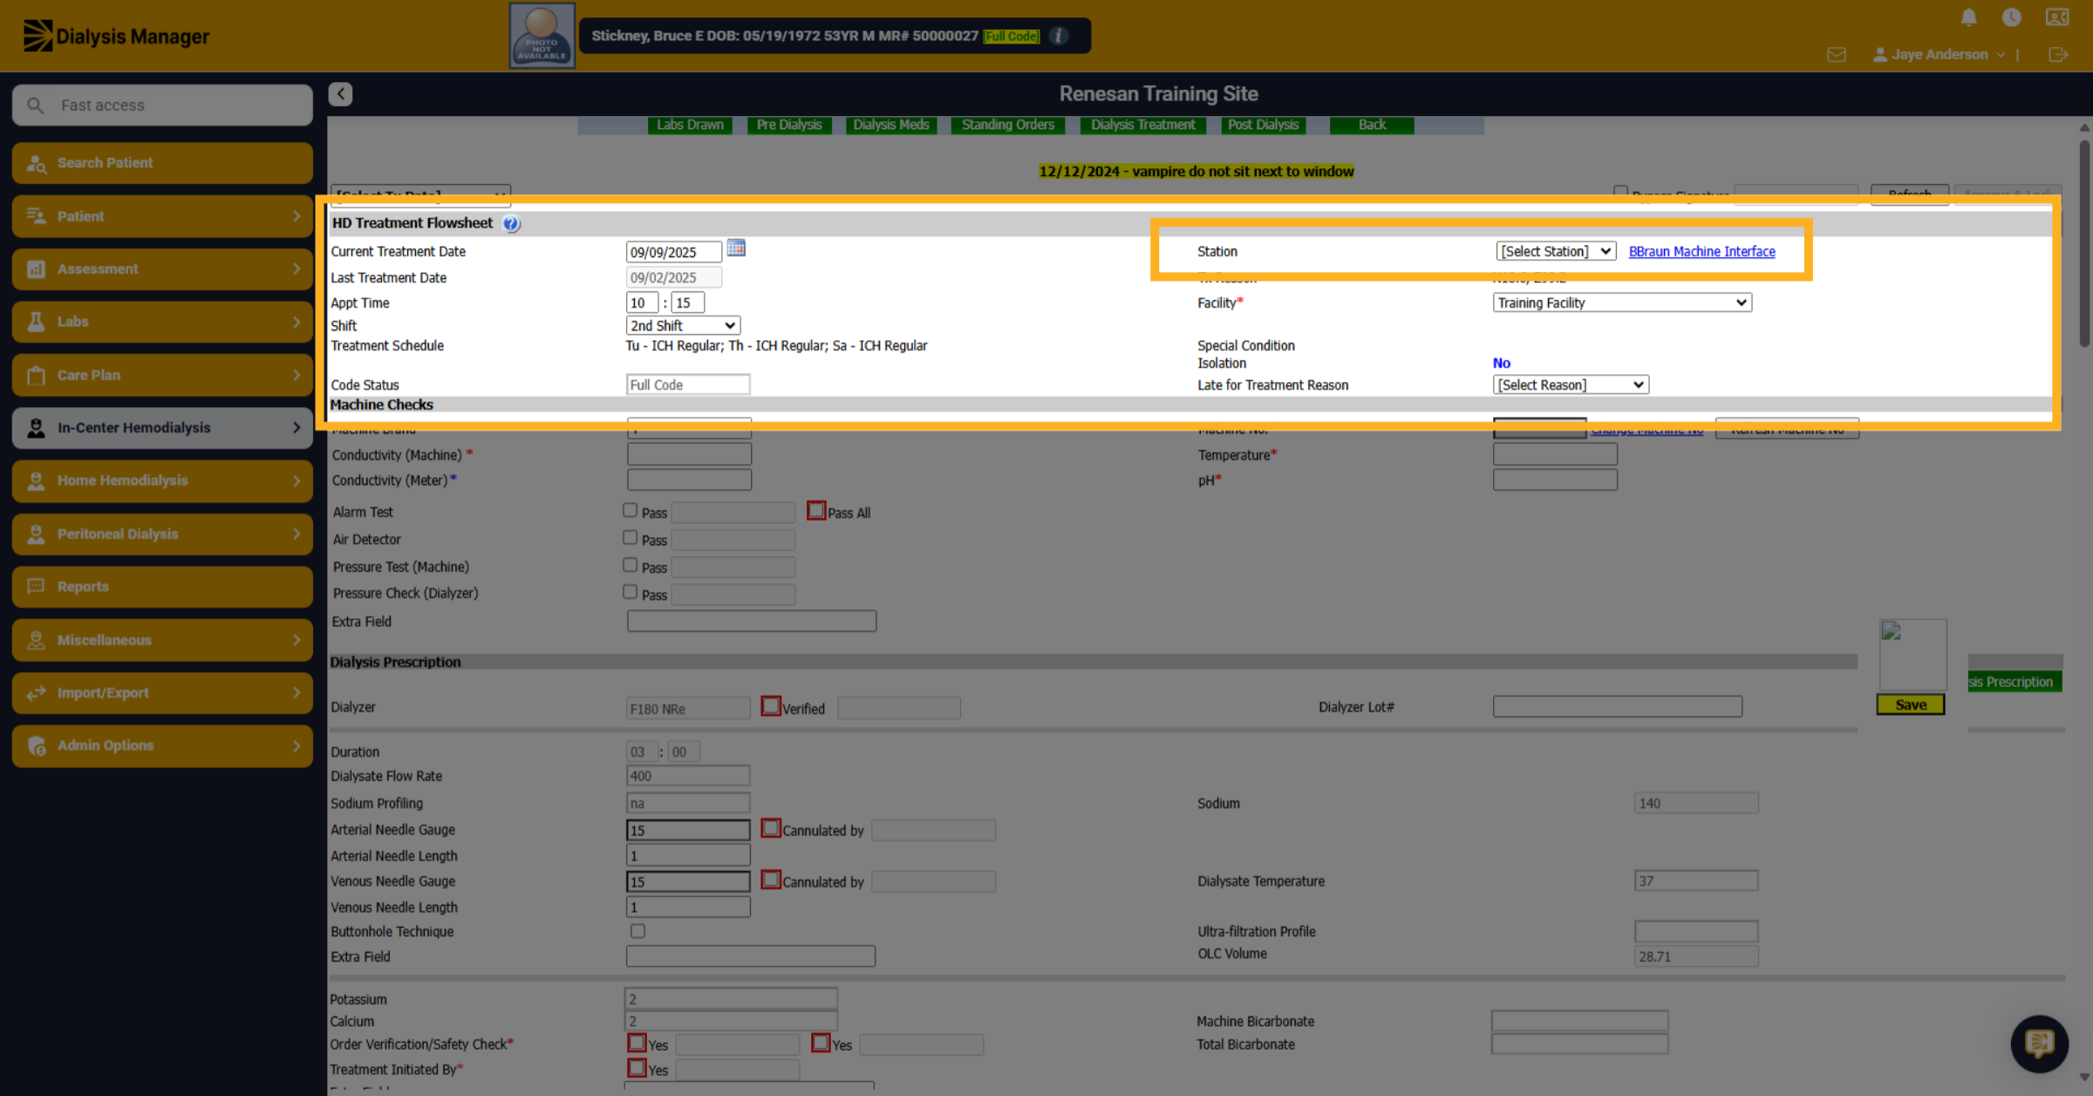This screenshot has height=1096, width=2093.
Task: Open the notifications bell icon
Action: click(1968, 17)
